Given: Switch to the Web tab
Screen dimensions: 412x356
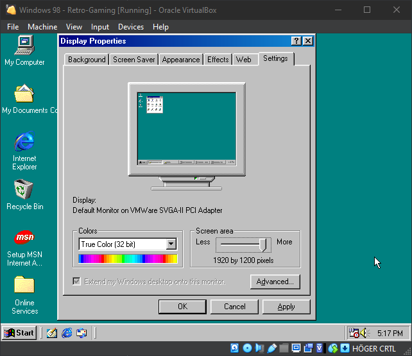Looking at the screenshot, I should tap(244, 60).
